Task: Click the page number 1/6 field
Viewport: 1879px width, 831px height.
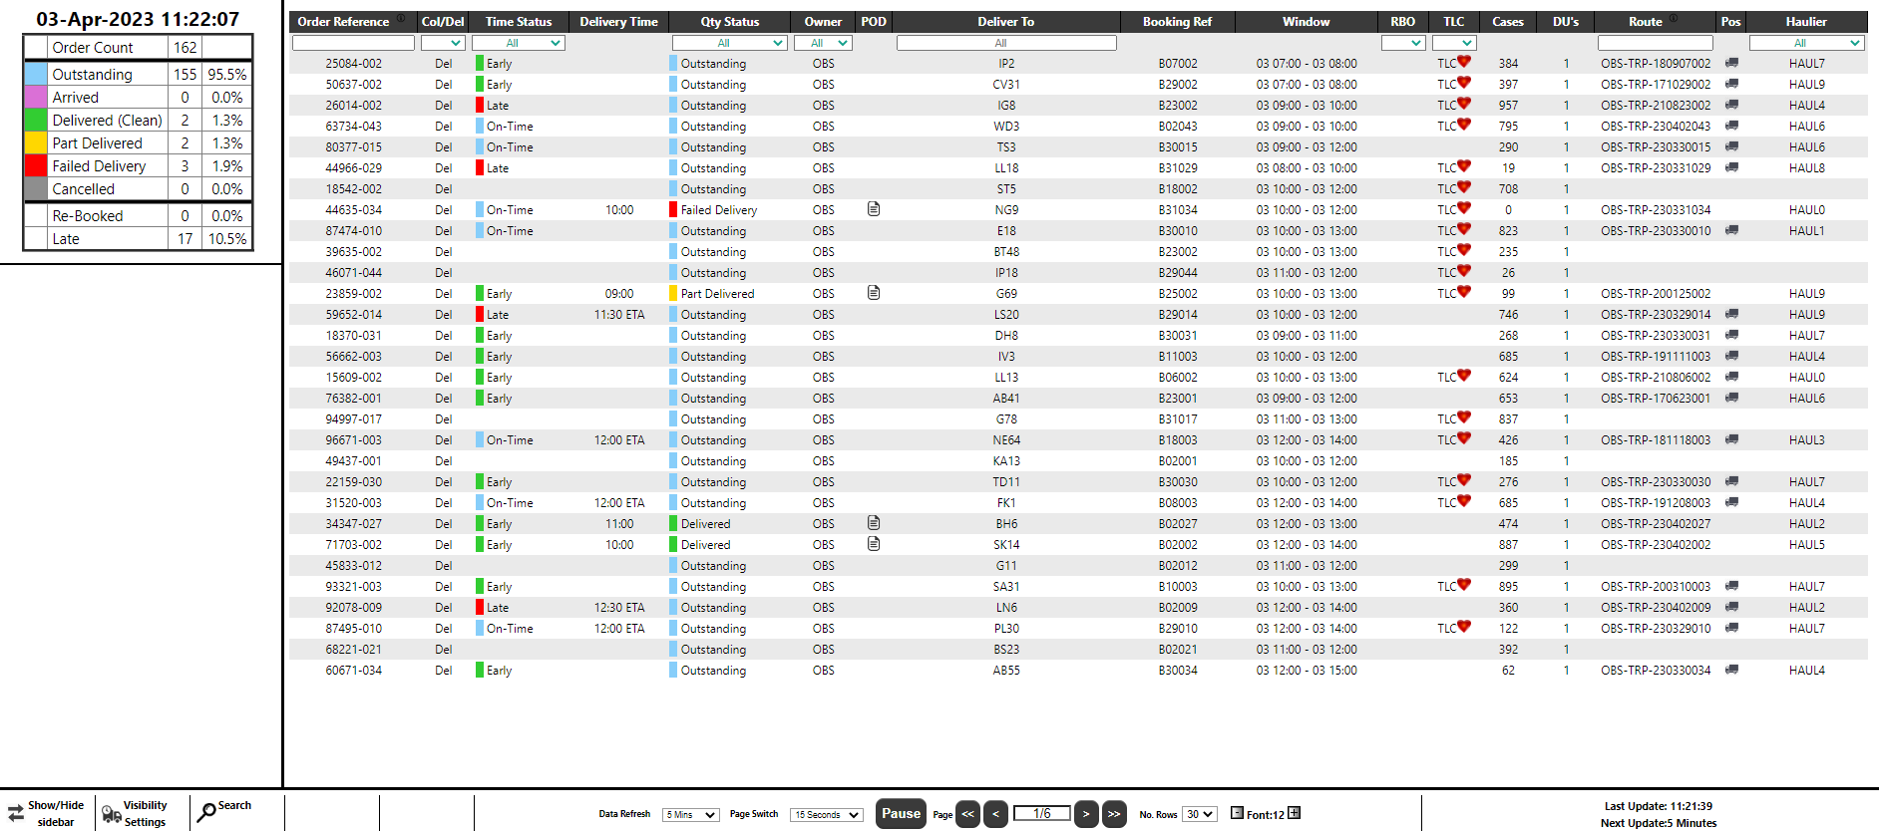Action: 1041,813
